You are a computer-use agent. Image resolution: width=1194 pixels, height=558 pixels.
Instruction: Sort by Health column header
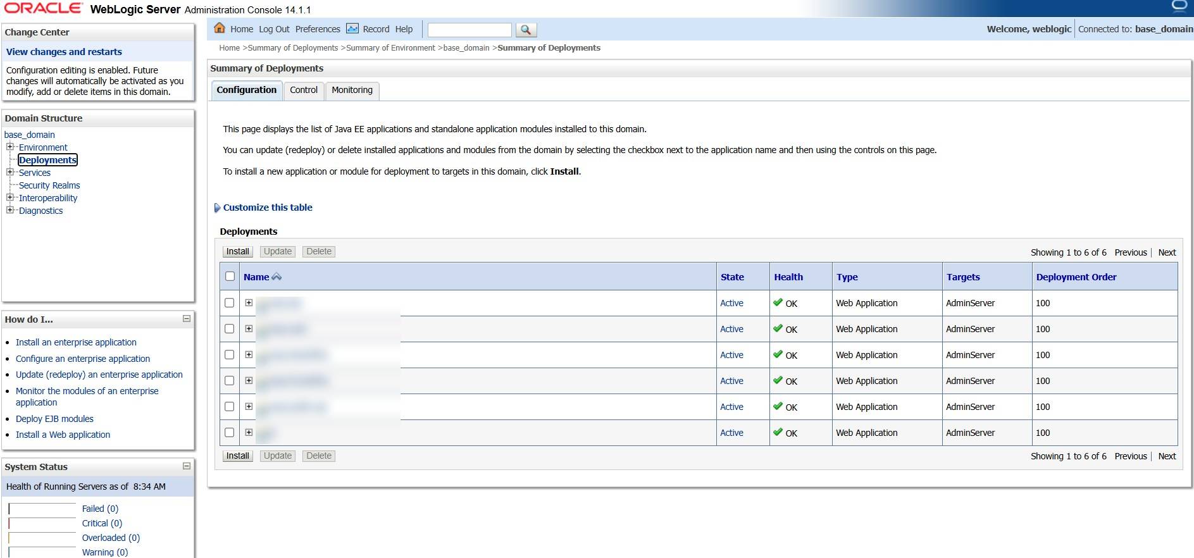point(788,277)
